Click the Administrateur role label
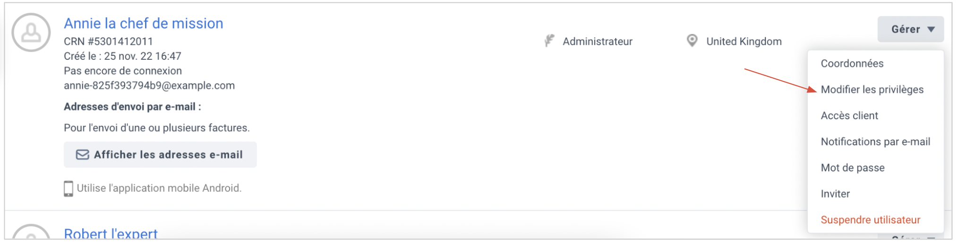Image resolution: width=958 pixels, height=245 pixels. [x=598, y=41]
